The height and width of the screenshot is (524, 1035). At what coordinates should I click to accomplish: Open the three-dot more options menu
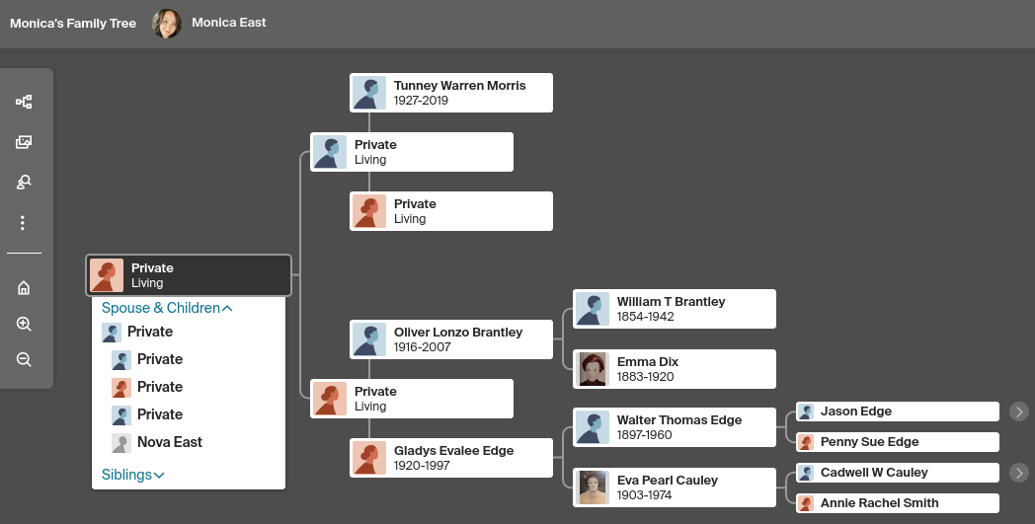[23, 223]
